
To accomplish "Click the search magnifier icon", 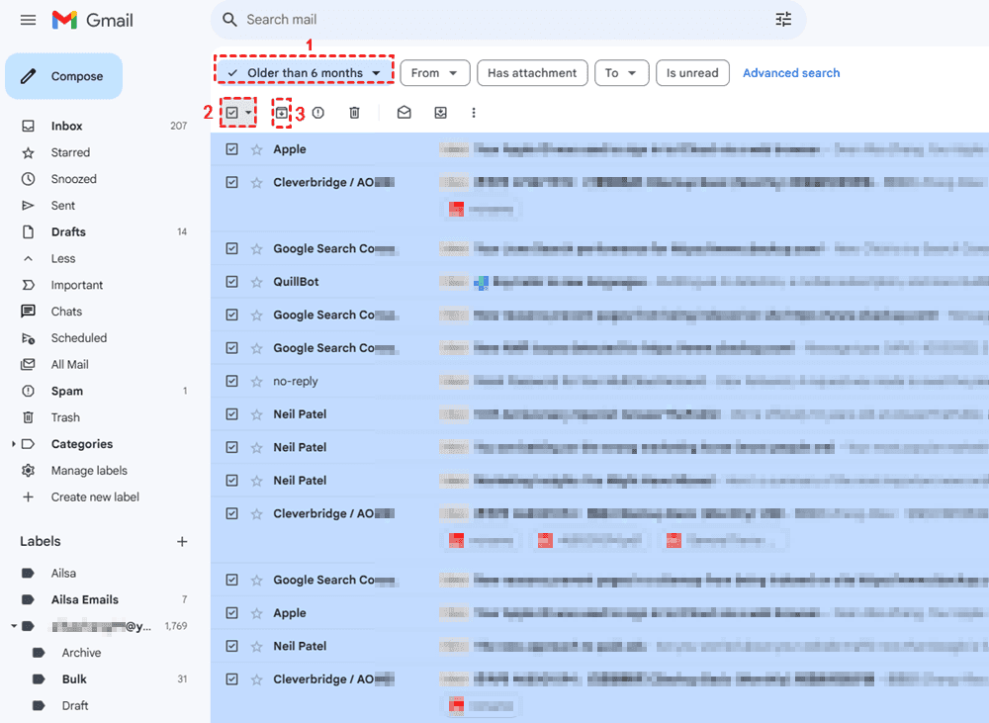I will coord(229,20).
